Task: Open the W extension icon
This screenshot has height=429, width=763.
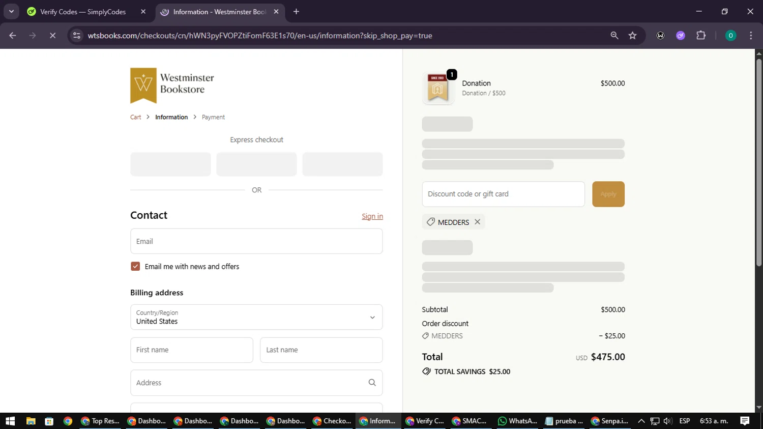Action: [660, 36]
